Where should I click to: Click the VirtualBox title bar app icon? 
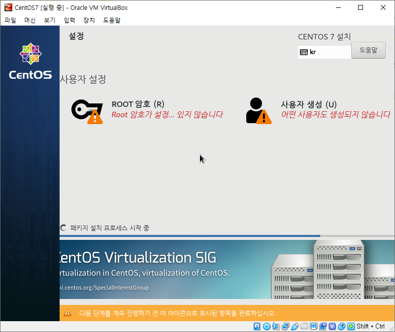tap(8, 7)
